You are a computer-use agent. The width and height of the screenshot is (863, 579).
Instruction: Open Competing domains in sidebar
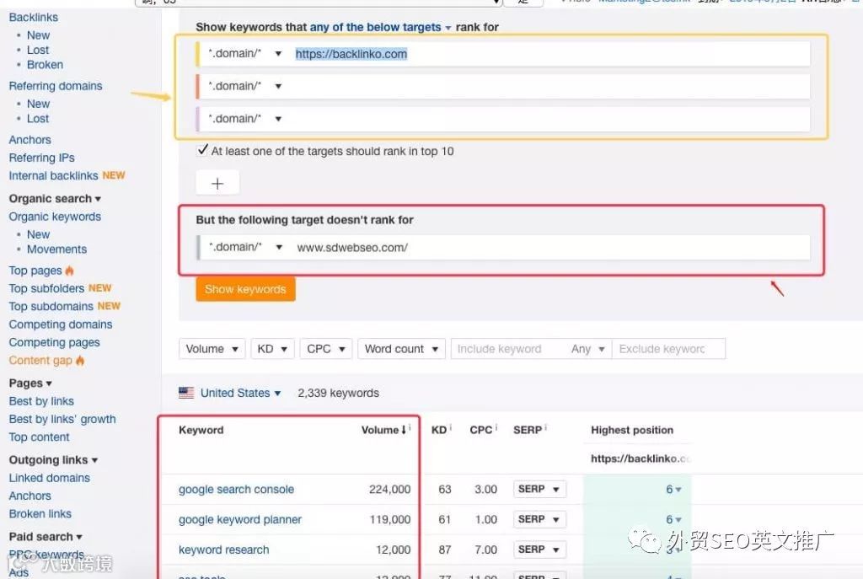[61, 324]
